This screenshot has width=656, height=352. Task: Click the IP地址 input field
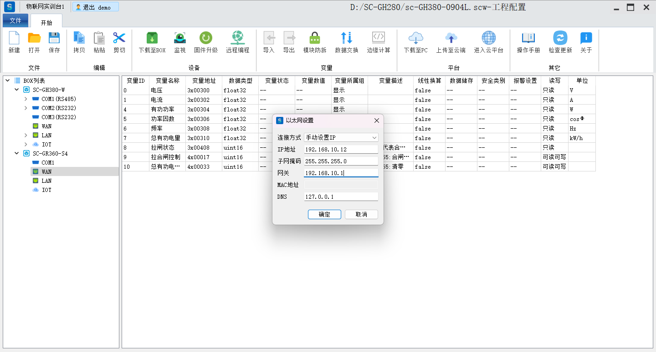click(x=341, y=149)
